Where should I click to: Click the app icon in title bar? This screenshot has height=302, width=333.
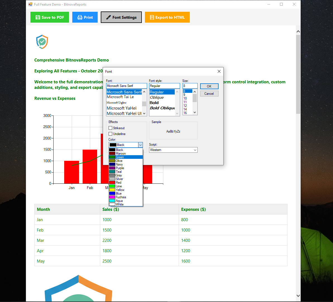(30, 4)
